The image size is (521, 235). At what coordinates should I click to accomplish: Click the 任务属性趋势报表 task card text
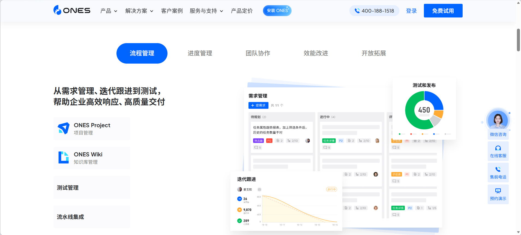click(x=280, y=130)
